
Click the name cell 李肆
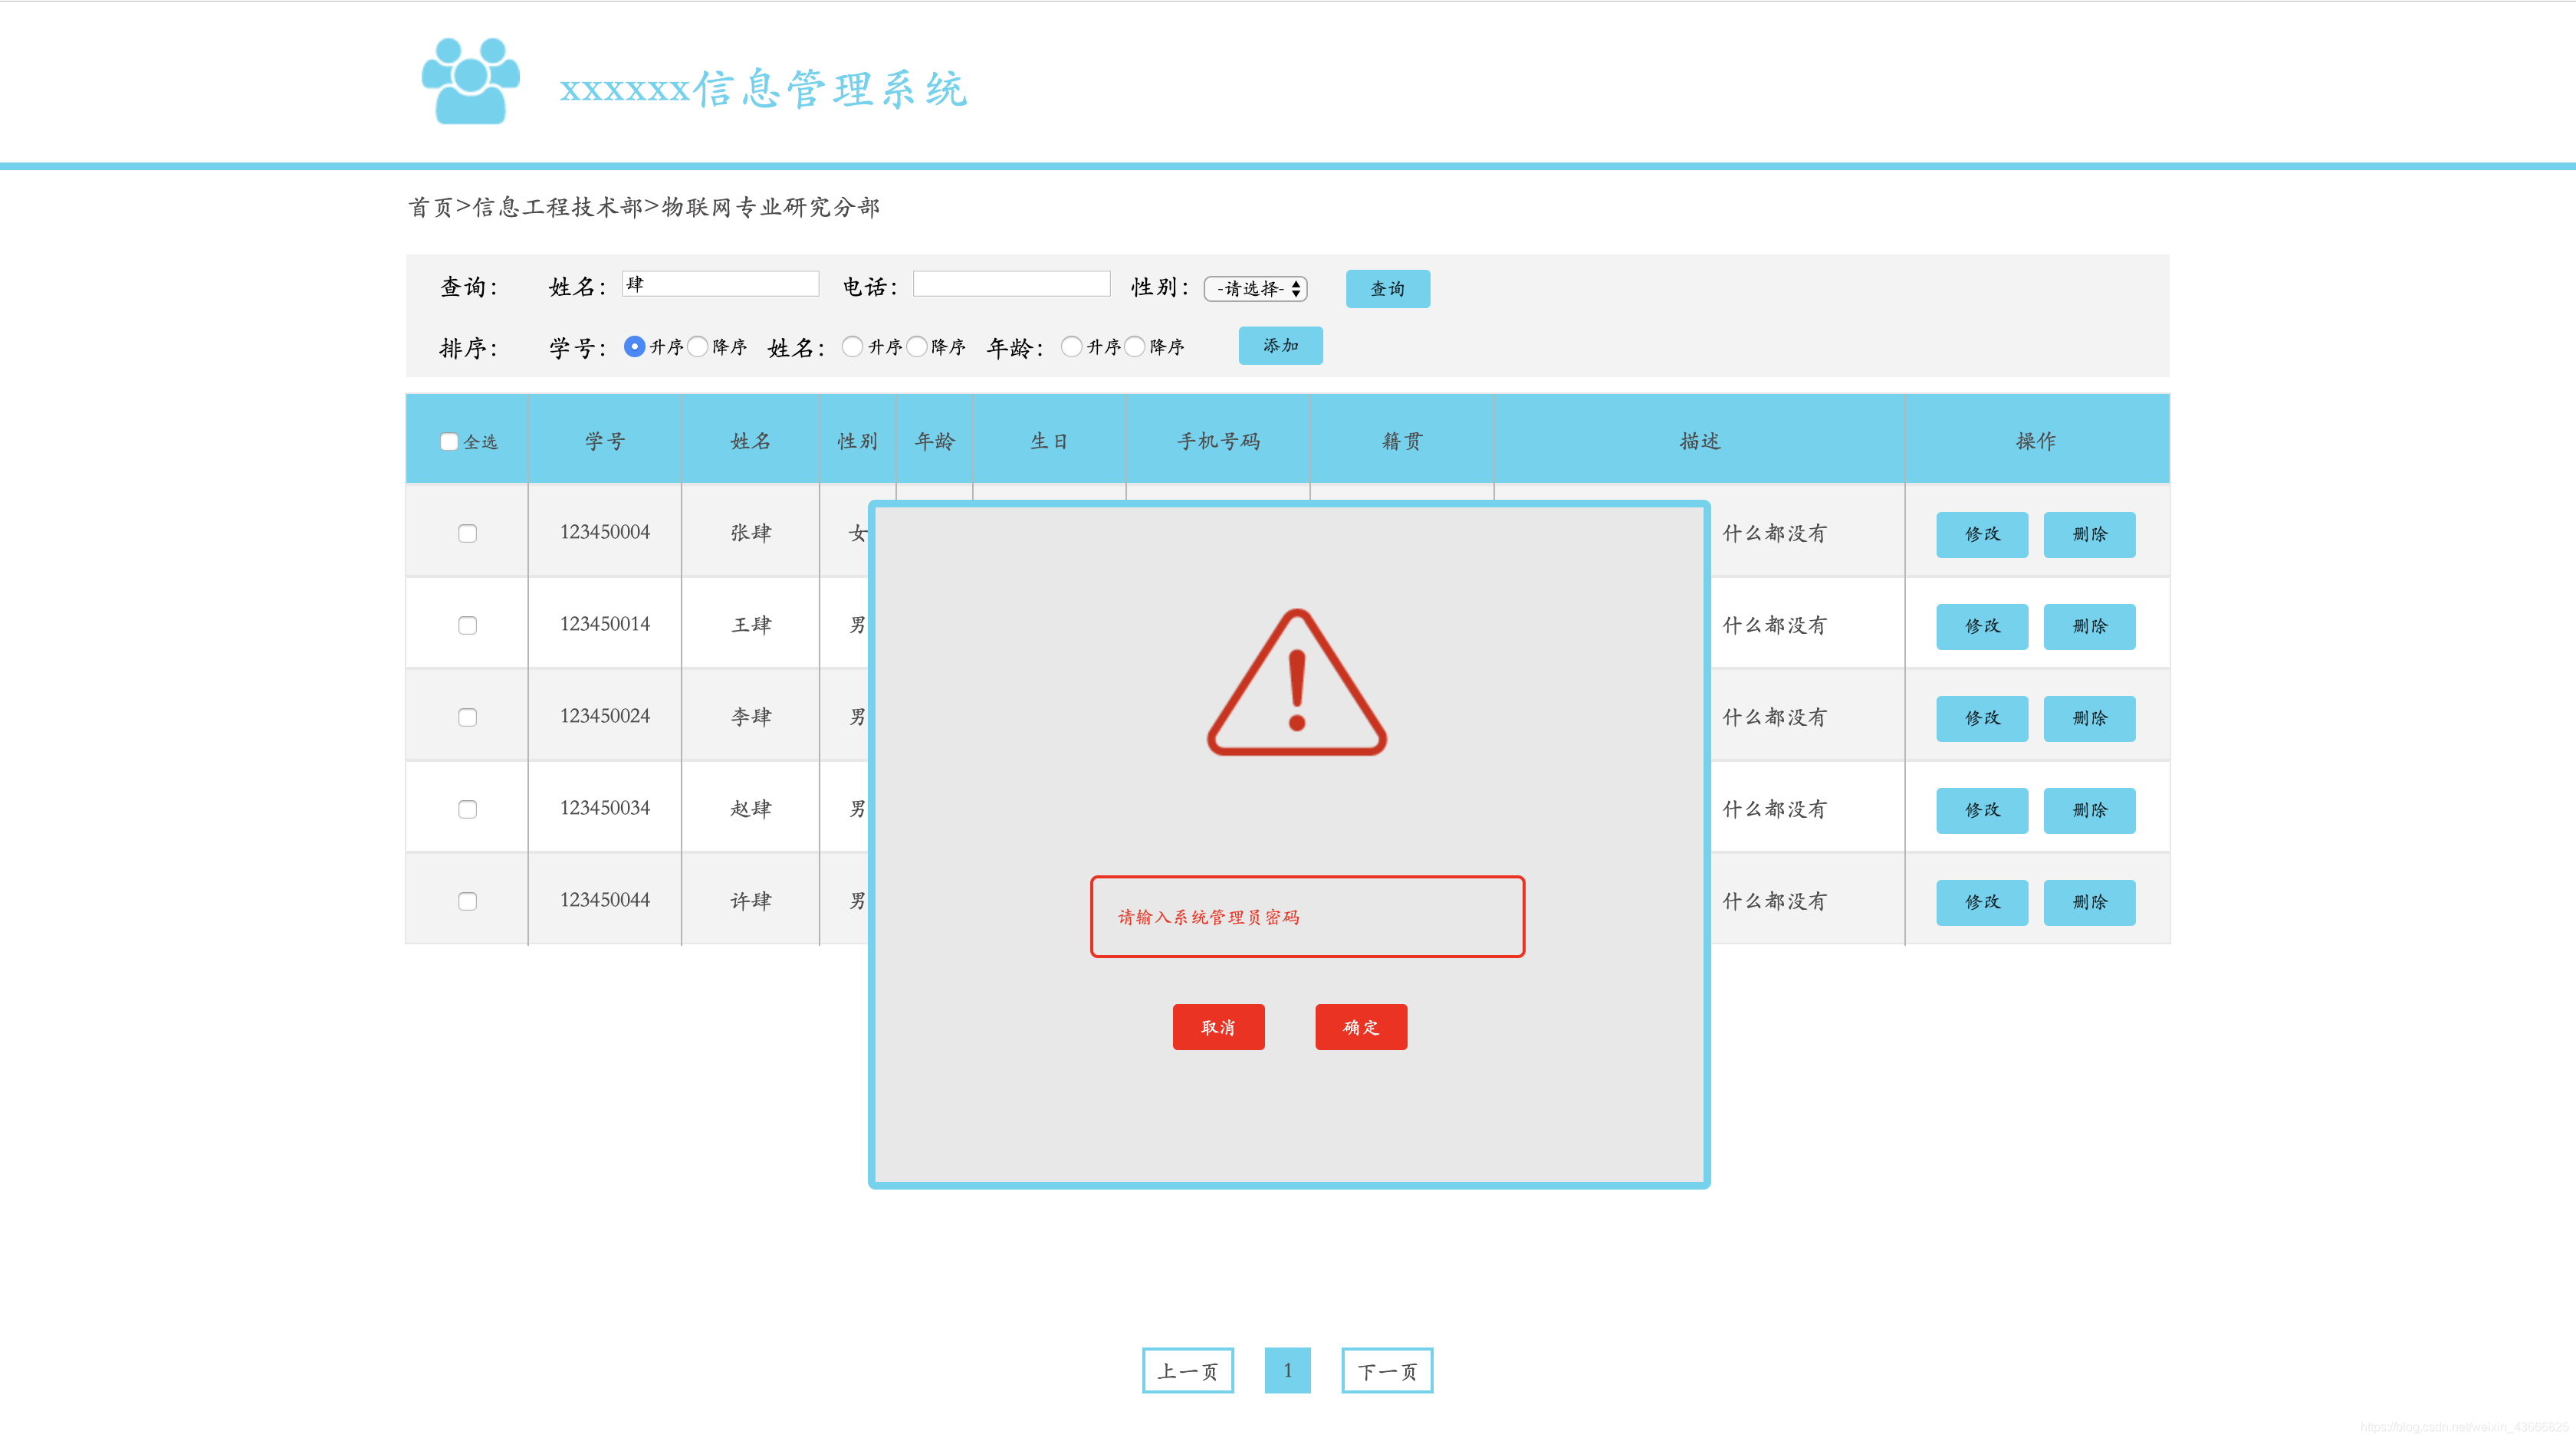pyautogui.click(x=751, y=717)
